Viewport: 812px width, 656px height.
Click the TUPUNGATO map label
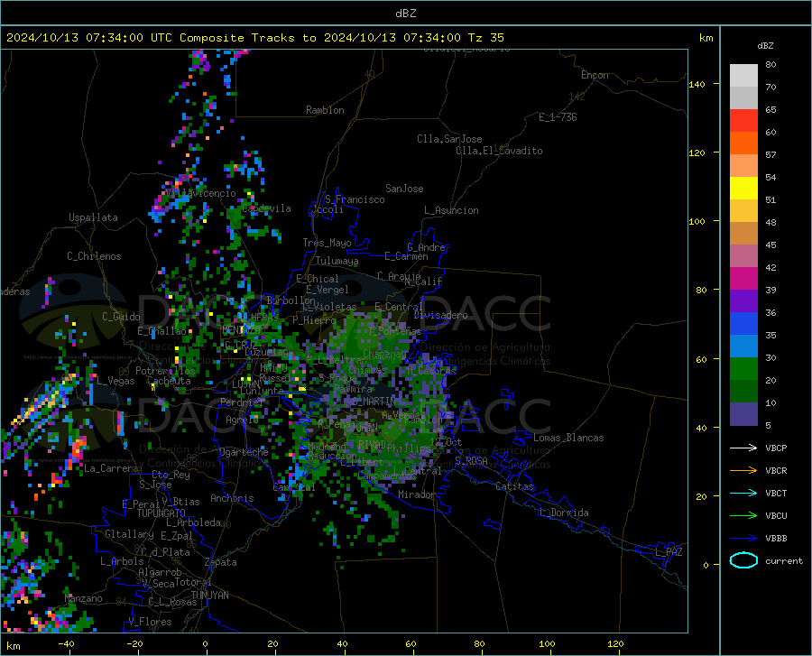pos(161,513)
